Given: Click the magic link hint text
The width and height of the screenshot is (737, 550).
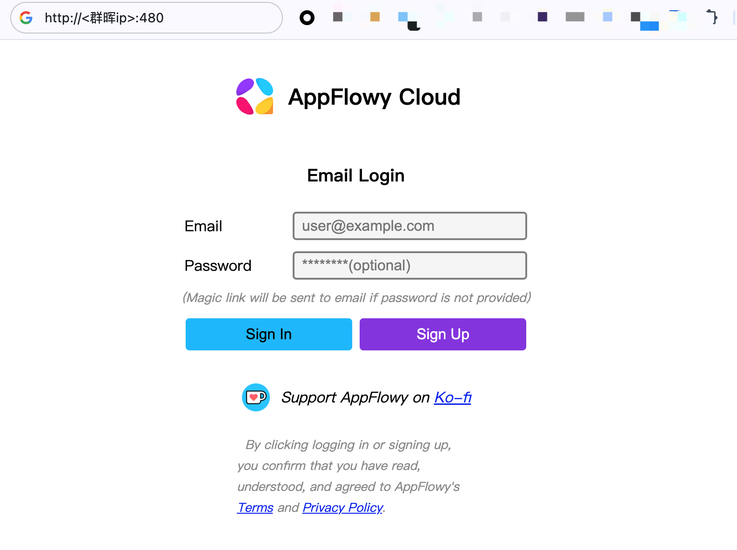Looking at the screenshot, I should click(357, 297).
